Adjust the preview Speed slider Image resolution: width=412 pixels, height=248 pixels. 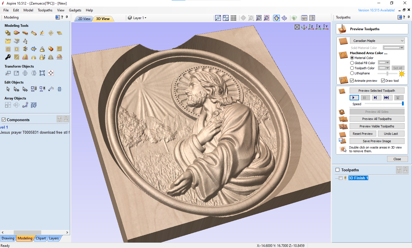coord(403,104)
